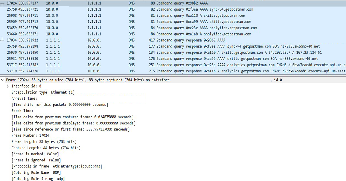Click length value 417 in packet 17034
Viewport: 346px width, 181px height.
coord(152,40)
